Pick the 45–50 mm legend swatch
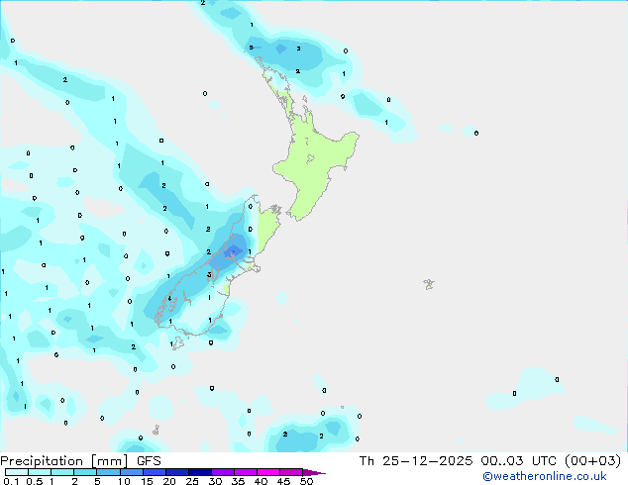 point(291,472)
